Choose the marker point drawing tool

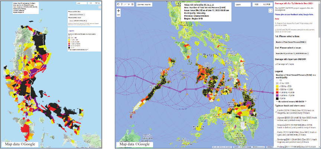click(122, 5)
